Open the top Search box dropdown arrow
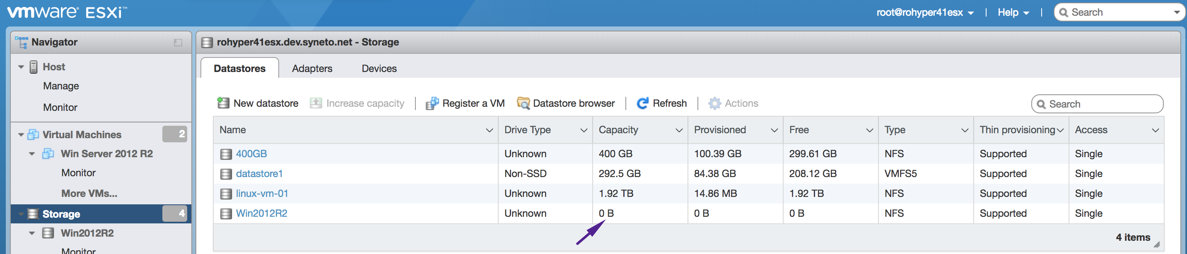Screen dimensions: 1187x254 [x=1176, y=12]
